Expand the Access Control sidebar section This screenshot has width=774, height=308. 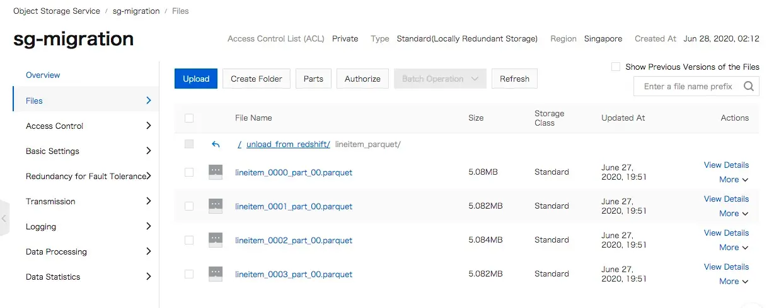(149, 126)
